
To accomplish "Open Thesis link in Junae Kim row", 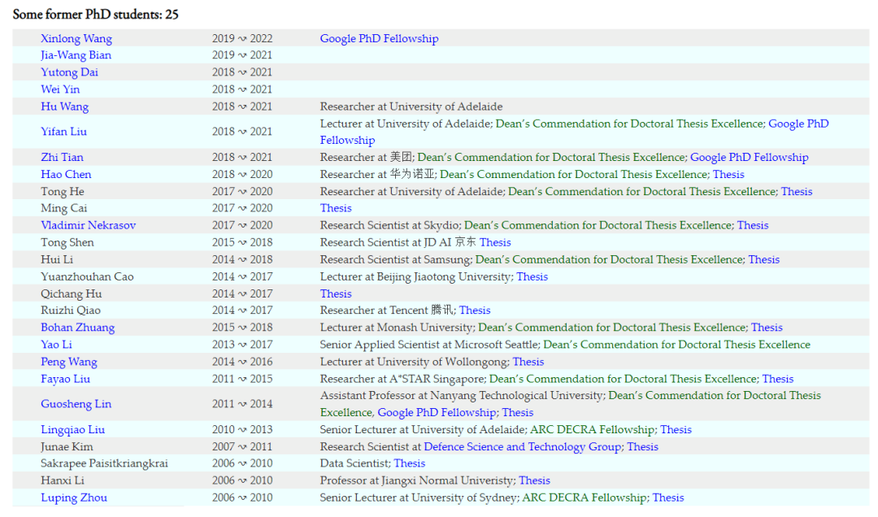I will [642, 447].
